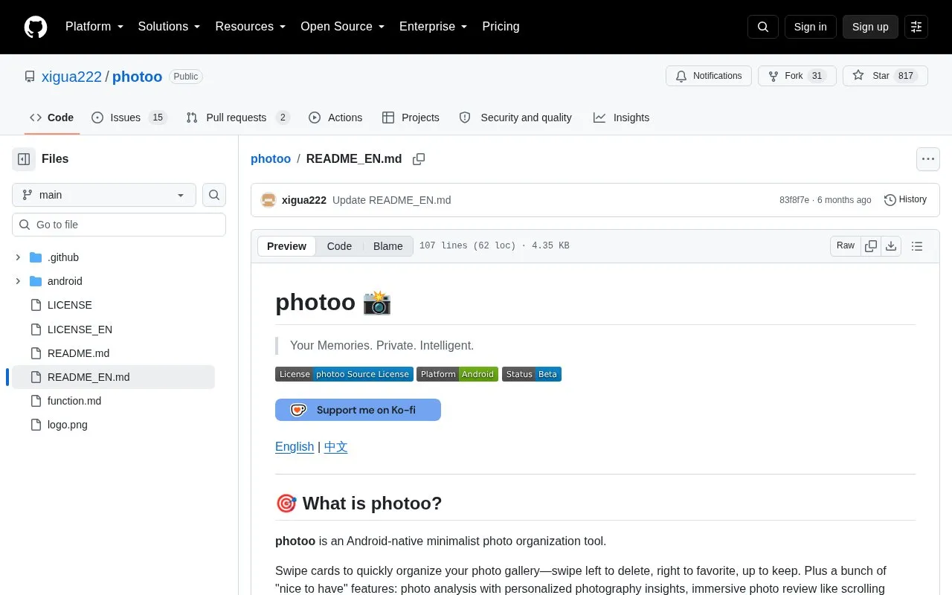952x595 pixels.
Task: Open xigua222's avatar in commit bar
Action: coord(268,200)
